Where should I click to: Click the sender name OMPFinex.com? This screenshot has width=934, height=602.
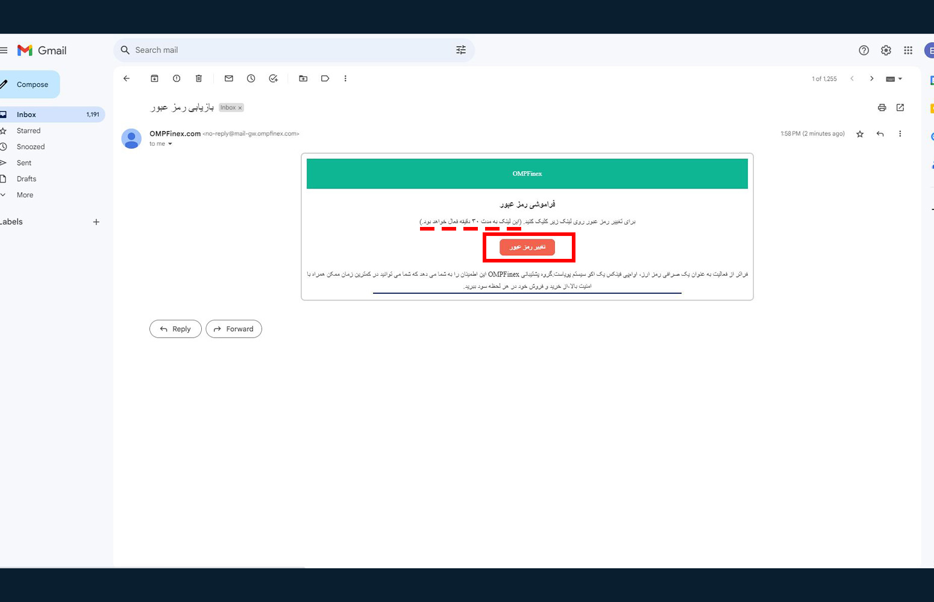point(175,134)
